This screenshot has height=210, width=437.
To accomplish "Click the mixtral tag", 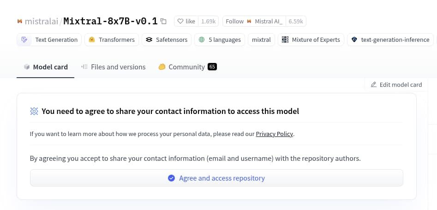I will point(261,40).
